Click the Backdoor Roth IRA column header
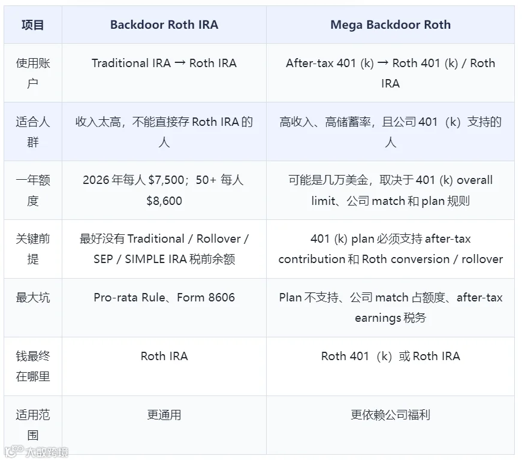This screenshot has width=522, height=462. click(x=164, y=25)
